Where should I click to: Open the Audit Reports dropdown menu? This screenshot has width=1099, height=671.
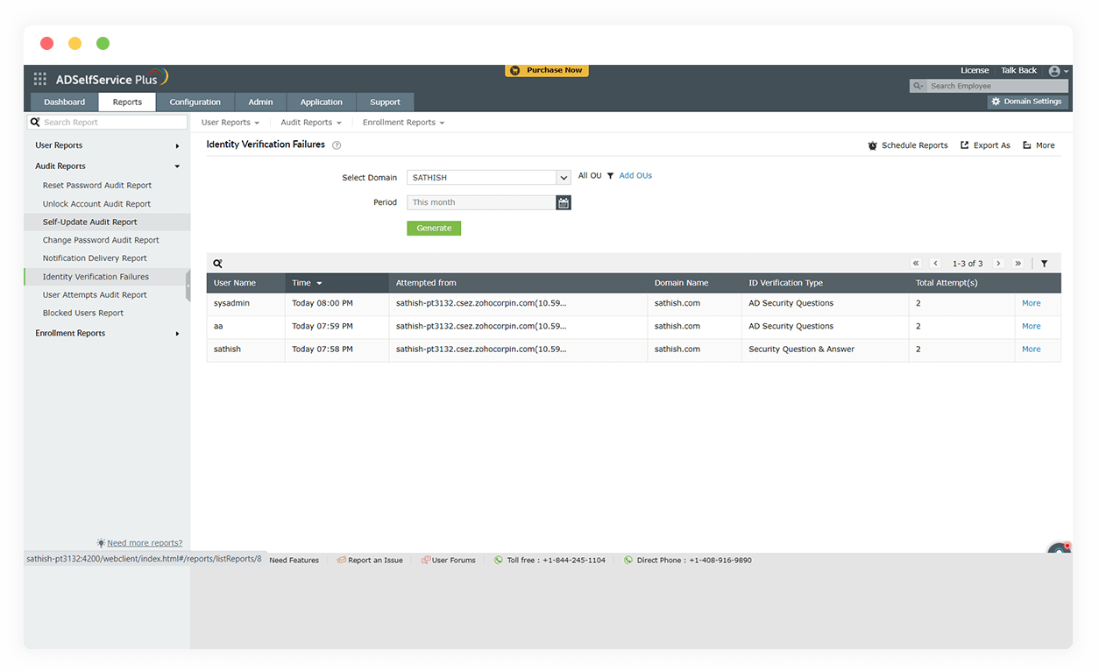pos(311,123)
